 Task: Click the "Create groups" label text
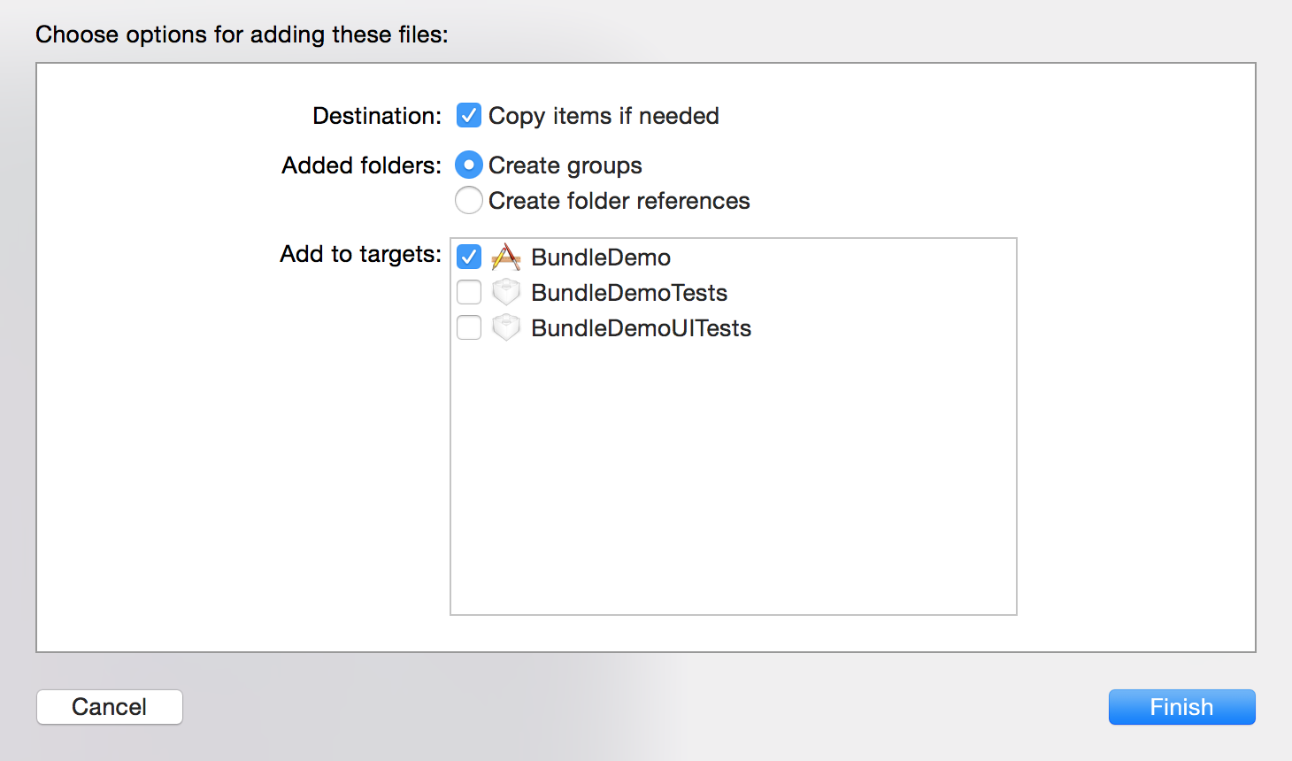click(565, 165)
